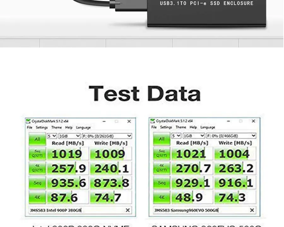Viewport: 284px width, 227px height.
Task: Click the All button in left CrystalDiskMark window
Action: pos(37,139)
